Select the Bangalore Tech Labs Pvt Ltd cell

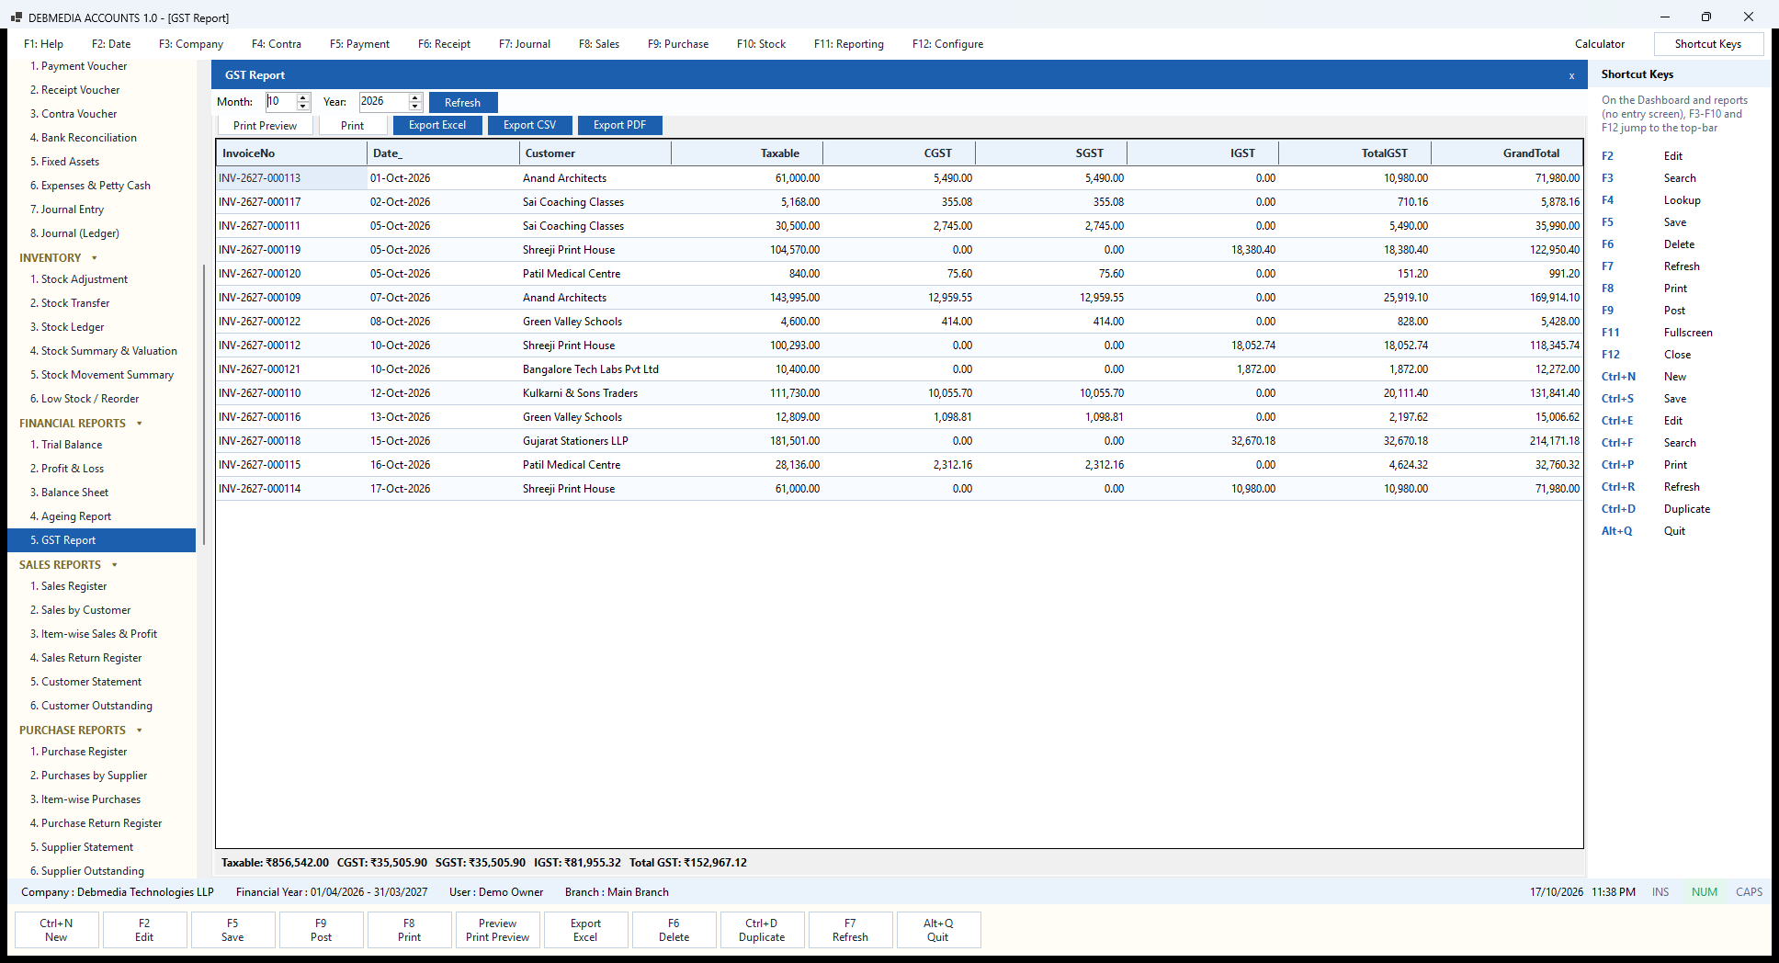[595, 369]
